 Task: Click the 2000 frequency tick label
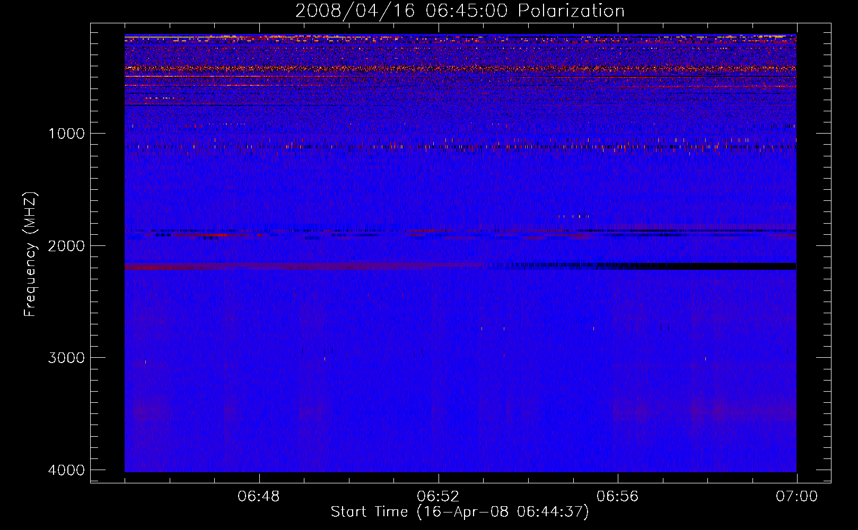[x=66, y=246]
